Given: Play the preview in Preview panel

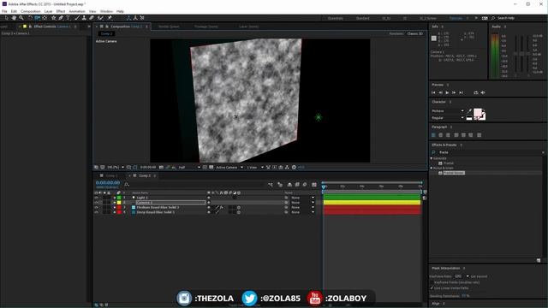Looking at the screenshot, I should tap(447, 92).
